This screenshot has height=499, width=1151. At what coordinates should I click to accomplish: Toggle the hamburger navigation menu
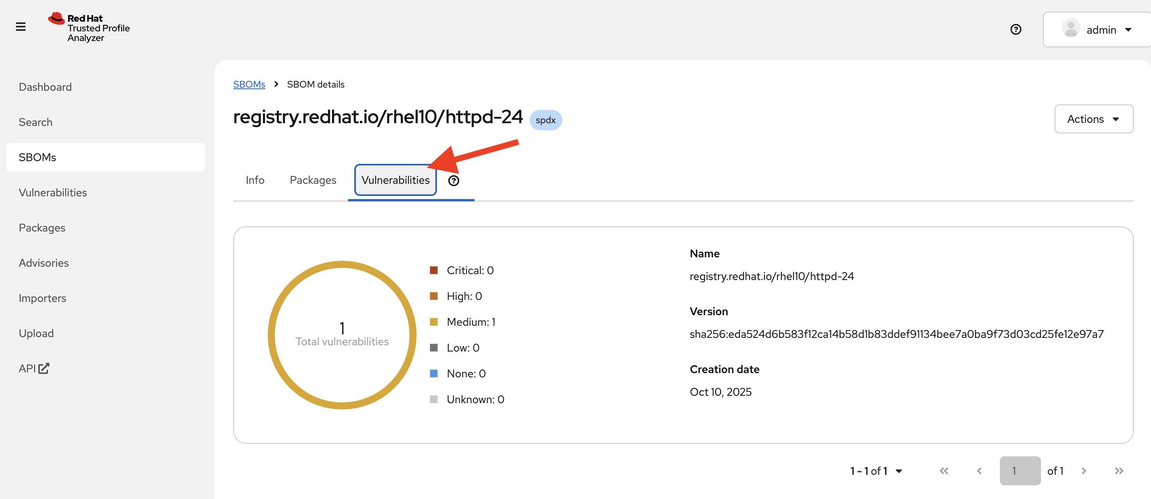20,27
